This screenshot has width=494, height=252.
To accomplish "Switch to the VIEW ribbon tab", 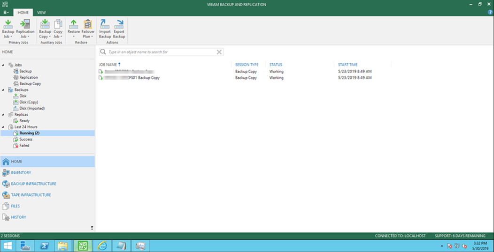I will point(41,13).
